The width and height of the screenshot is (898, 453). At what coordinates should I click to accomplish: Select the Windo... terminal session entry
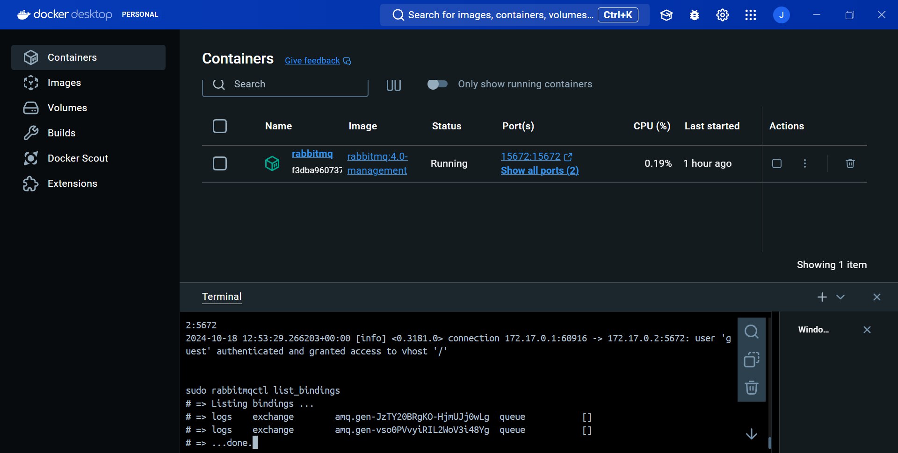pos(813,330)
